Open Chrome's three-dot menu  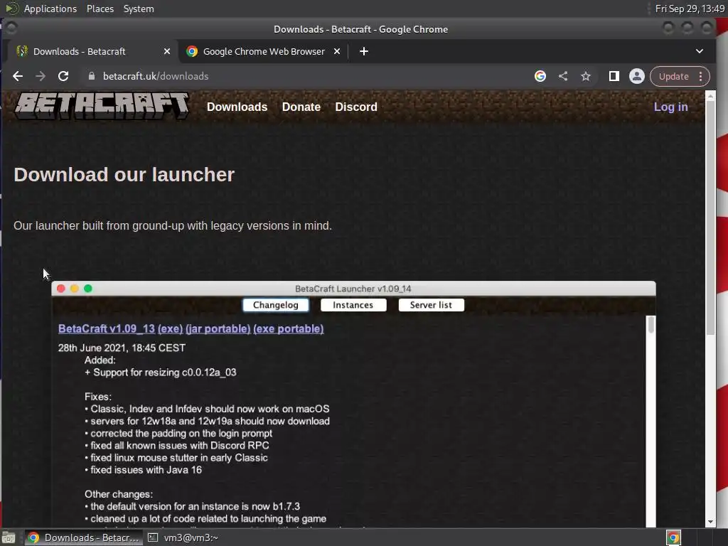click(x=700, y=77)
